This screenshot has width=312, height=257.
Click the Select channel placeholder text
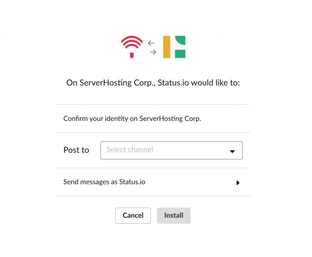130,149
